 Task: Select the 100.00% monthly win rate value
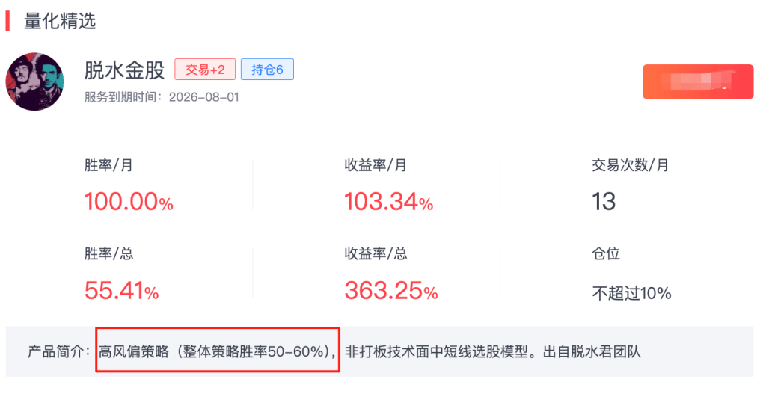129,202
